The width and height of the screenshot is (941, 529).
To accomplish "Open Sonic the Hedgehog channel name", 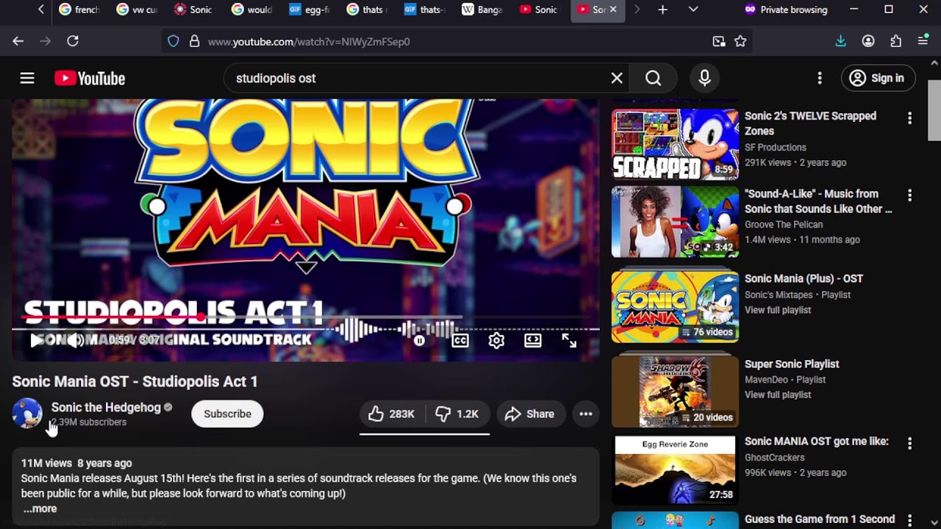I will coord(106,407).
